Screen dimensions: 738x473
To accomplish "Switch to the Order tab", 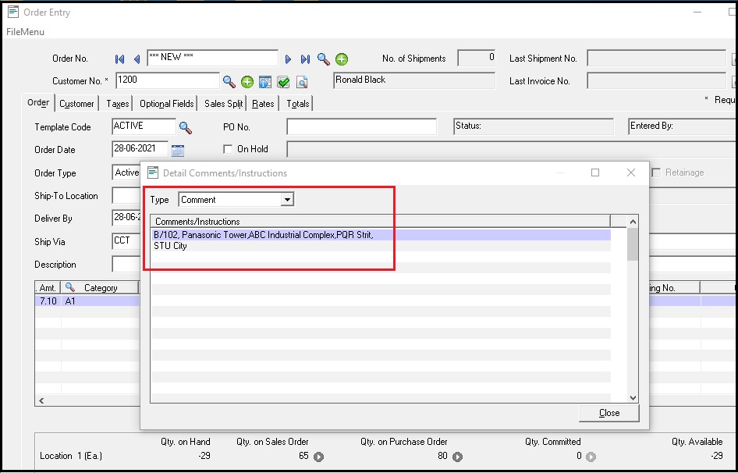I will (38, 103).
